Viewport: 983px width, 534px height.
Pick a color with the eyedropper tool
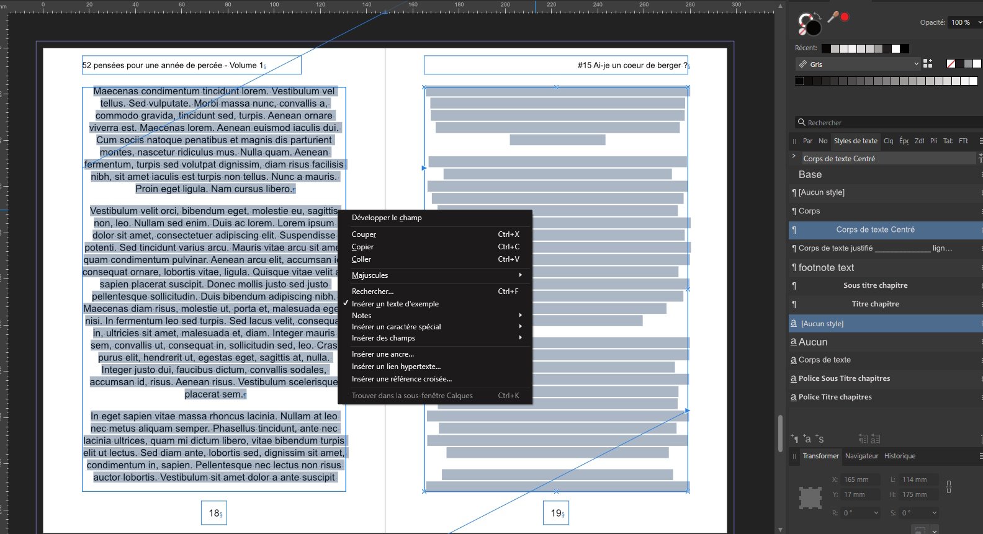[833, 17]
